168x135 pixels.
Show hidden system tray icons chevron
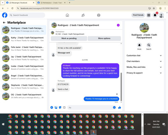(145, 124)
